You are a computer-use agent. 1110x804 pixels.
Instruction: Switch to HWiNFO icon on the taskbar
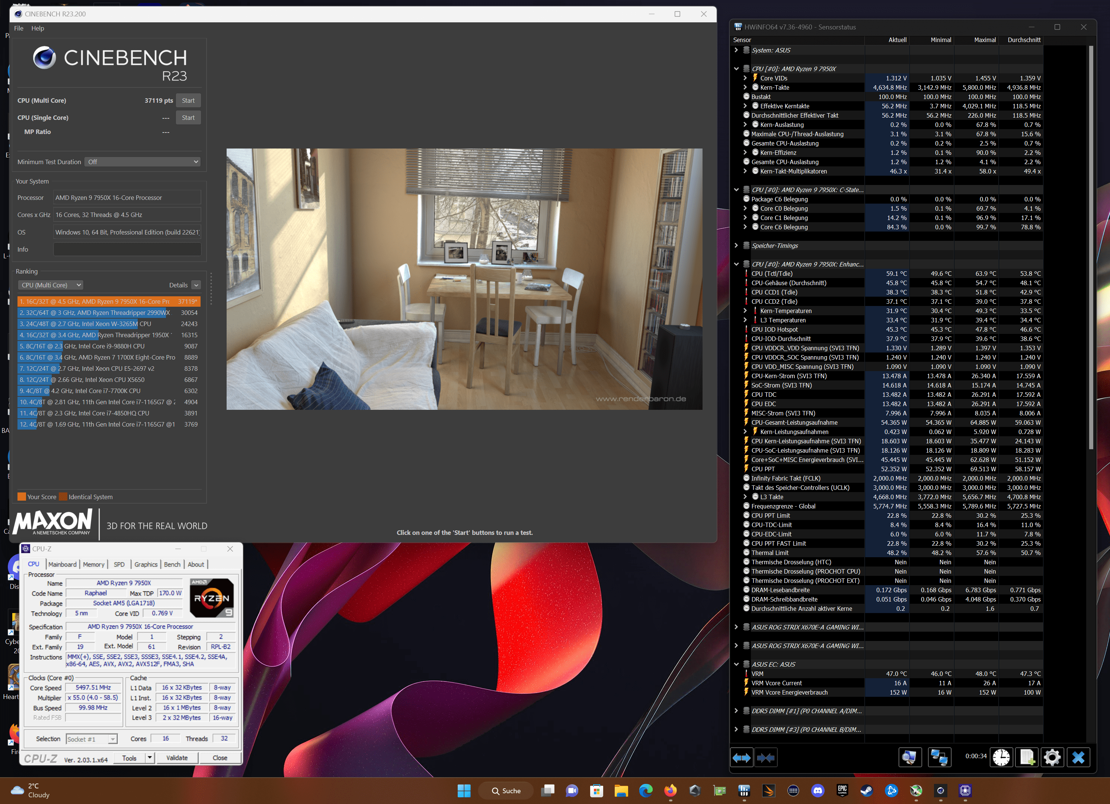[x=744, y=790]
